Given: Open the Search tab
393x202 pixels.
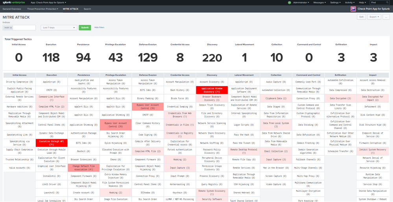Looking at the screenshot, I should (87, 9).
